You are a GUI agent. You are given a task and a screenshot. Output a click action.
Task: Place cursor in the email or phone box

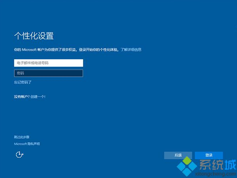(x=49, y=63)
